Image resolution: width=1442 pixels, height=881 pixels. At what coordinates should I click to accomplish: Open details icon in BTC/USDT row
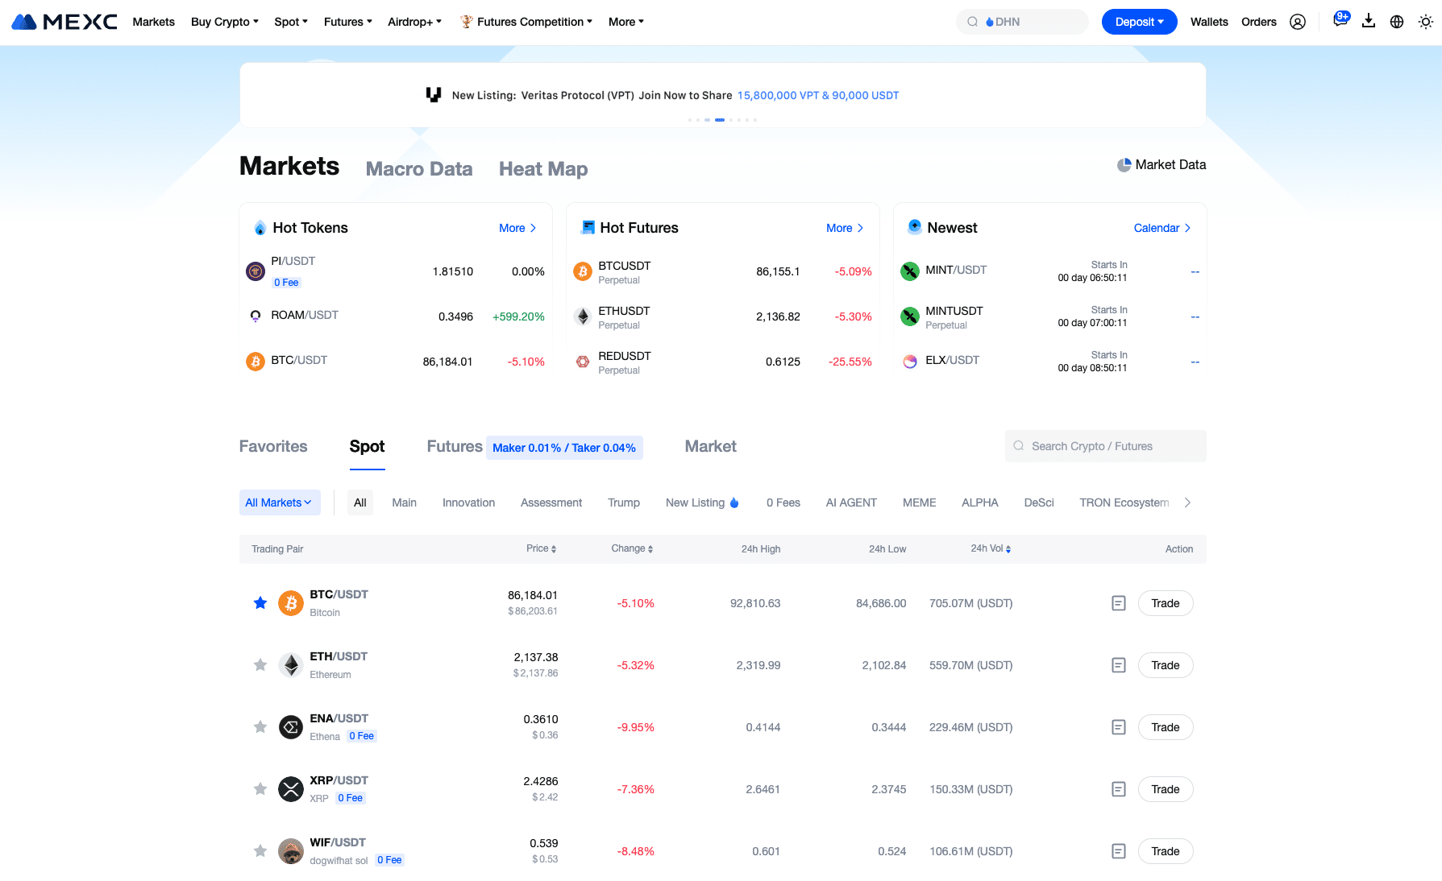point(1119,603)
